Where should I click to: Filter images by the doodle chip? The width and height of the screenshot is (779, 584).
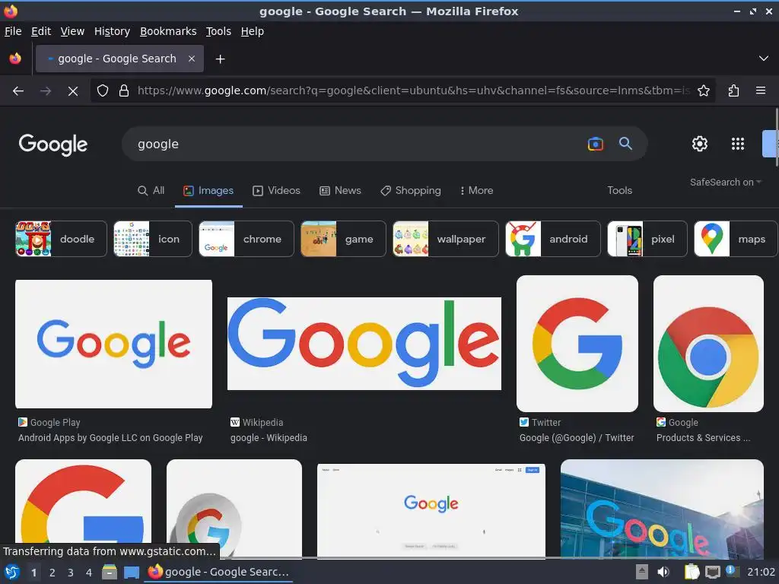click(61, 239)
